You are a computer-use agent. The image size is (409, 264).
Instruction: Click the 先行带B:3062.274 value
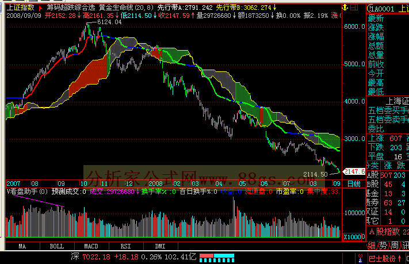244,8
